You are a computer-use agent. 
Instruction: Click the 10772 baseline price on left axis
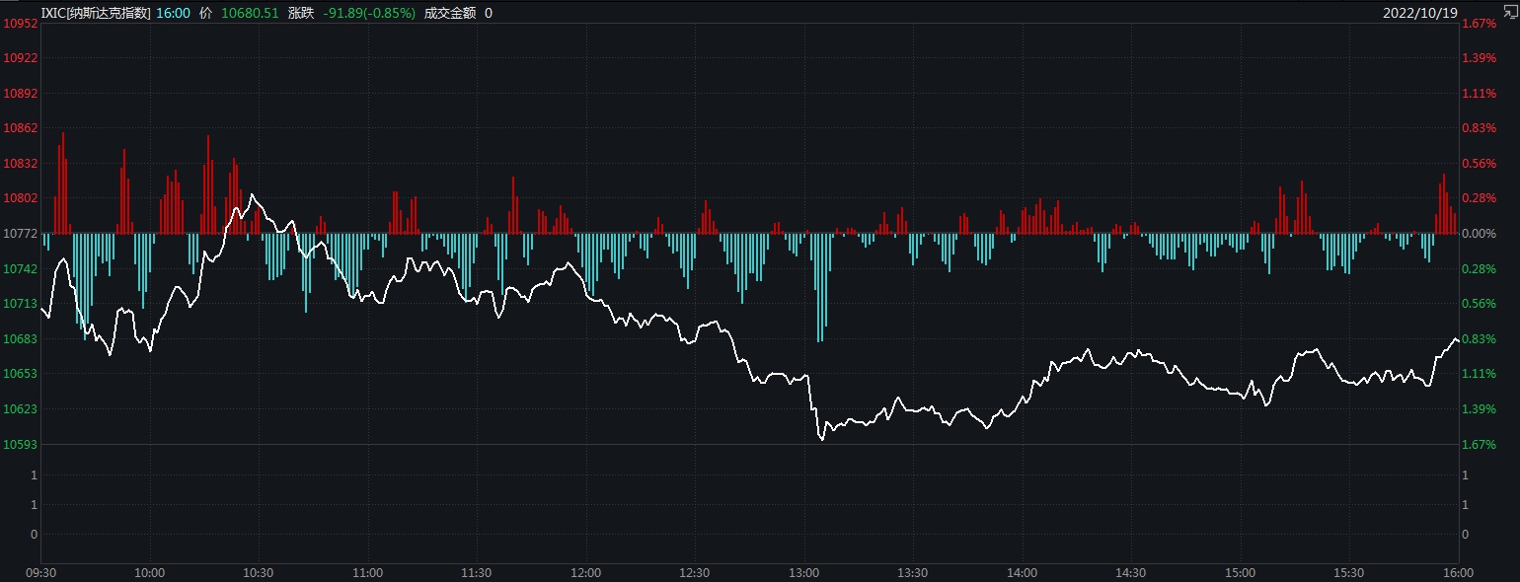[21, 234]
